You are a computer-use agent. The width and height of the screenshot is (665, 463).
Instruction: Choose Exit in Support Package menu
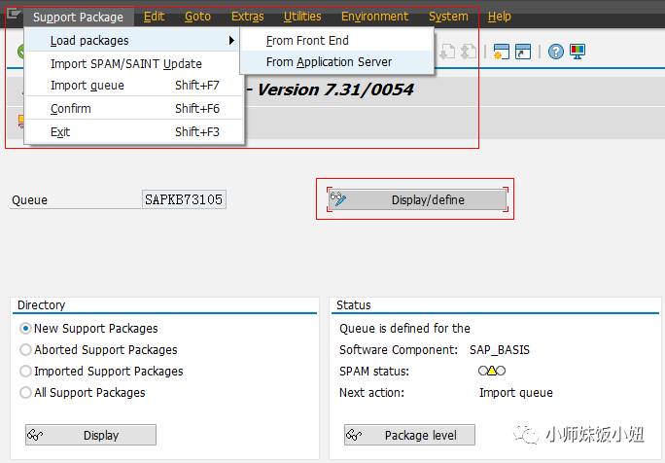[134, 132]
